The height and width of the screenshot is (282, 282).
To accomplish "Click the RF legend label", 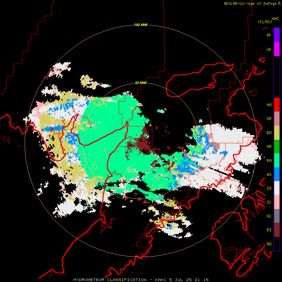I will 269,35.
